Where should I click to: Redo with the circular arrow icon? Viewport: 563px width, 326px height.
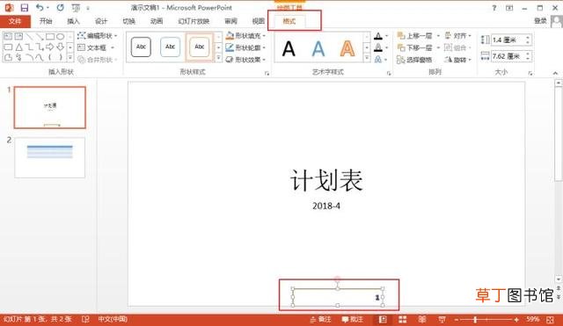pyautogui.click(x=60, y=8)
